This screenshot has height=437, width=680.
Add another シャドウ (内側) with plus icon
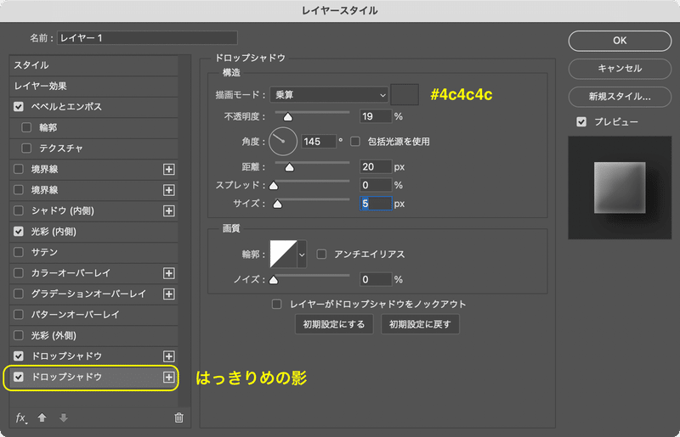(x=168, y=211)
